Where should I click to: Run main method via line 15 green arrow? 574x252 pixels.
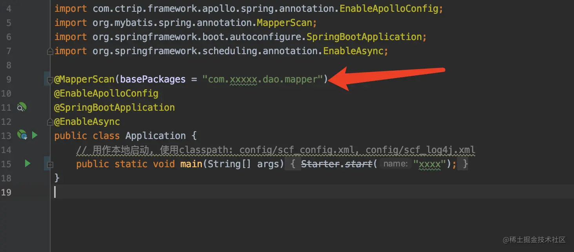click(x=27, y=163)
